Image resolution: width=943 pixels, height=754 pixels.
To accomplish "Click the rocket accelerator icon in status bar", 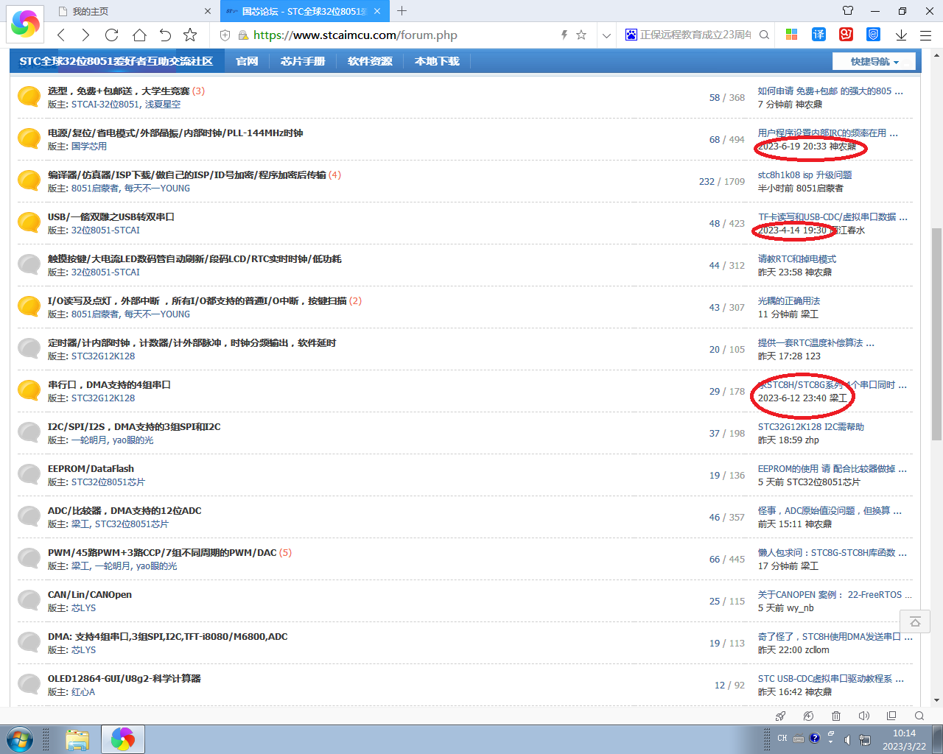I will 781,716.
